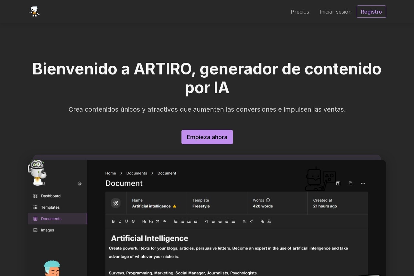
Task: Create a bulleted list
Action: [x=182, y=221]
